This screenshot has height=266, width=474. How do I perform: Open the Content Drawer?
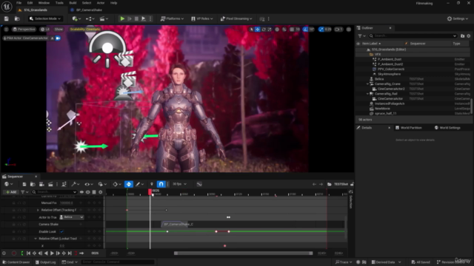click(16, 262)
